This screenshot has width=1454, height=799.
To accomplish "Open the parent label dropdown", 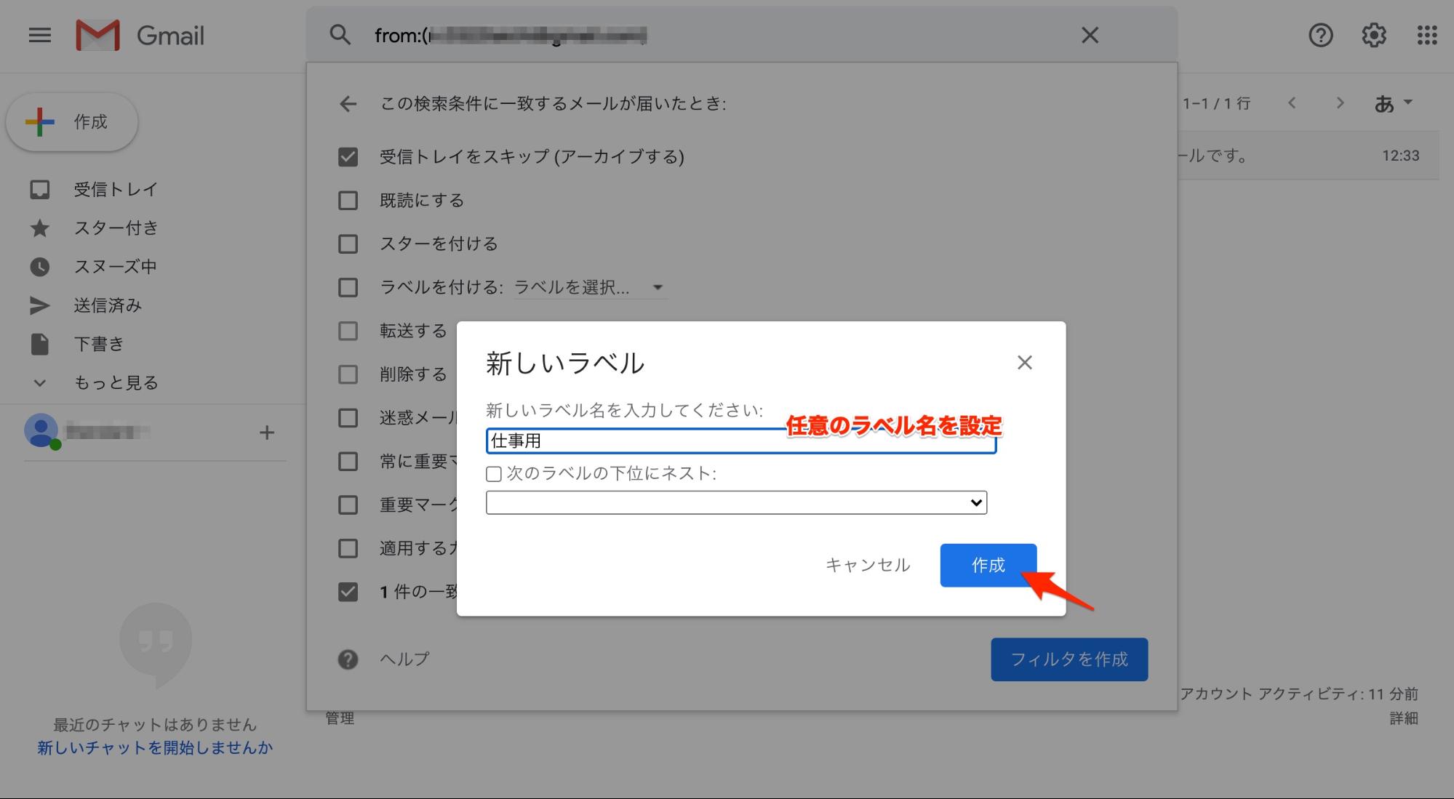I will tap(735, 502).
